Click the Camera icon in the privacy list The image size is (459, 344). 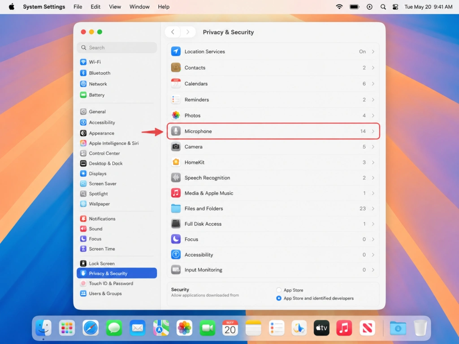tap(176, 146)
